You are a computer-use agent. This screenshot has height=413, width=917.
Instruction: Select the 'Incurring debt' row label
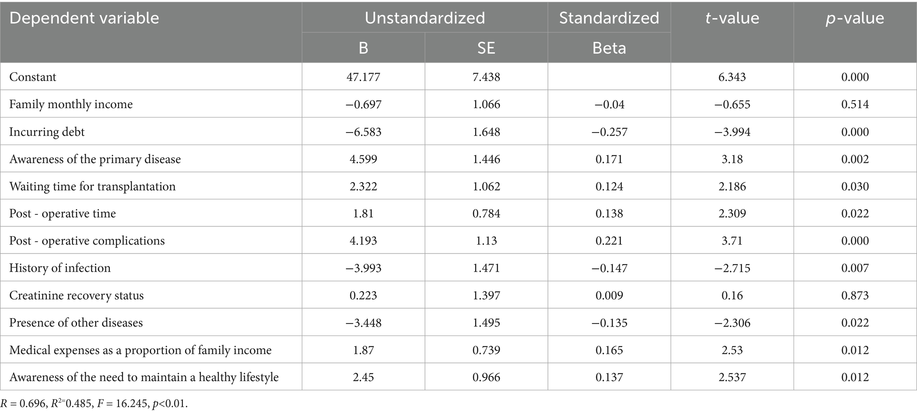47,132
